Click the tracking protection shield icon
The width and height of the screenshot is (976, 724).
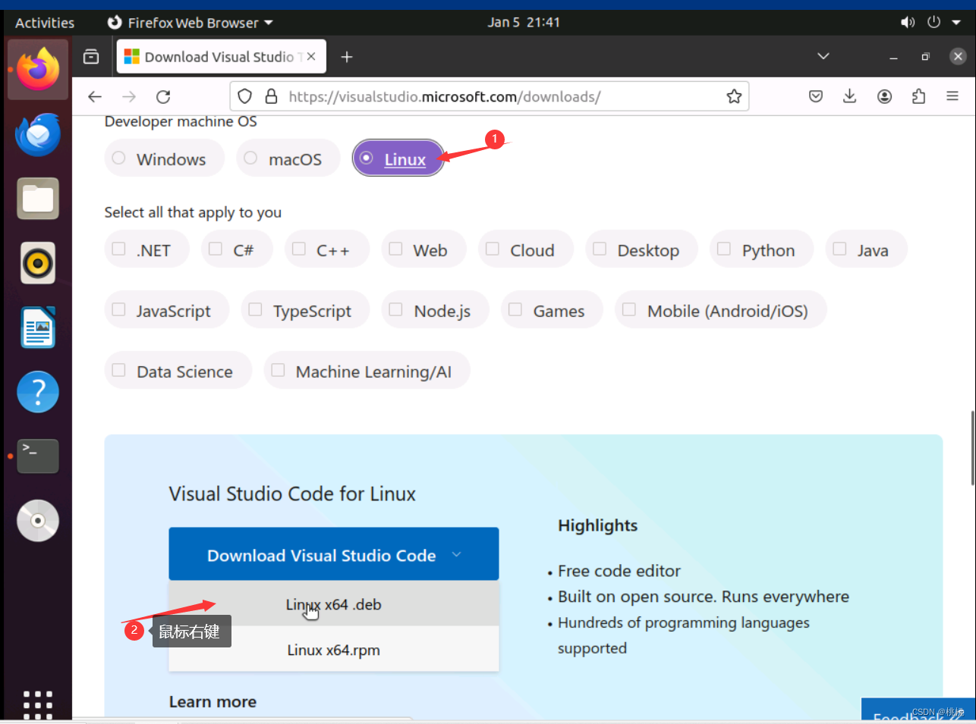pyautogui.click(x=244, y=96)
